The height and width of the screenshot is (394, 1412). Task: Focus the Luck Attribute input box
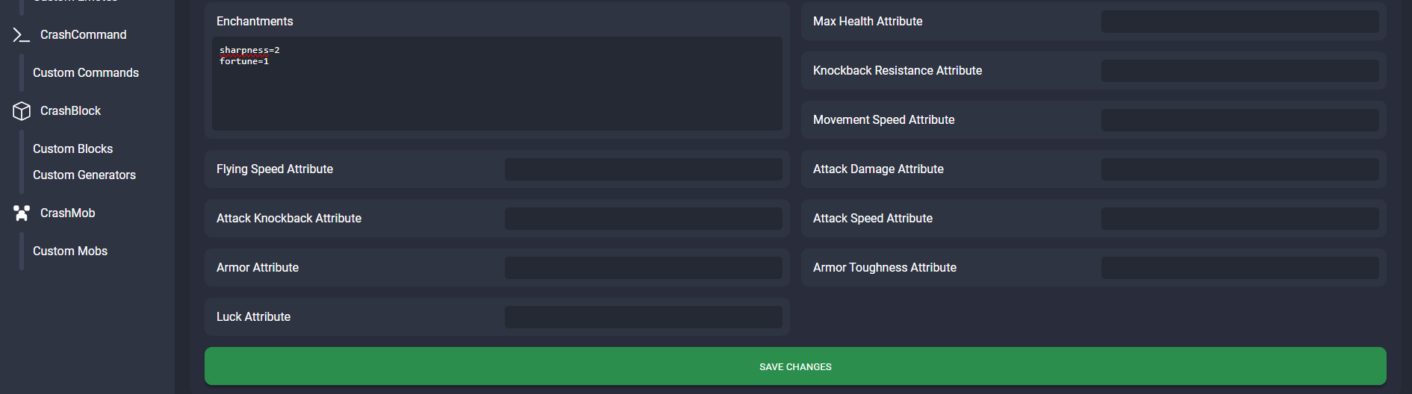tap(644, 317)
